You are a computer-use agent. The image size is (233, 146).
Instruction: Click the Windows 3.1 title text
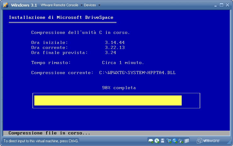pos(24,5)
